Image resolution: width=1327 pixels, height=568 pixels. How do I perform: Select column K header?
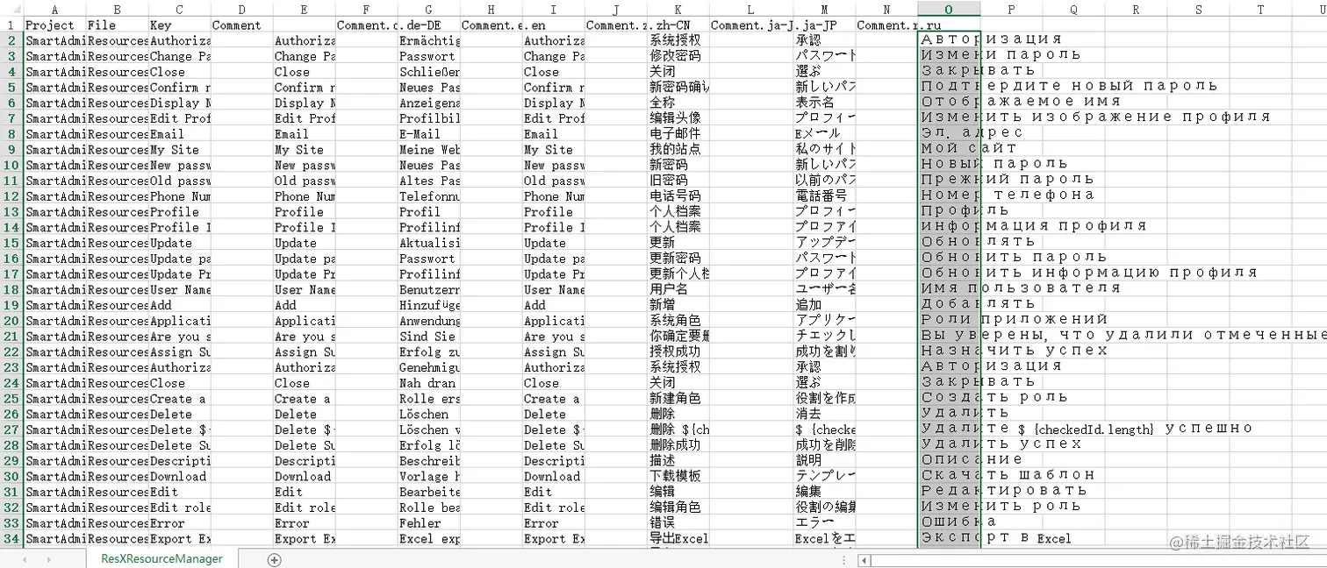[x=678, y=10]
